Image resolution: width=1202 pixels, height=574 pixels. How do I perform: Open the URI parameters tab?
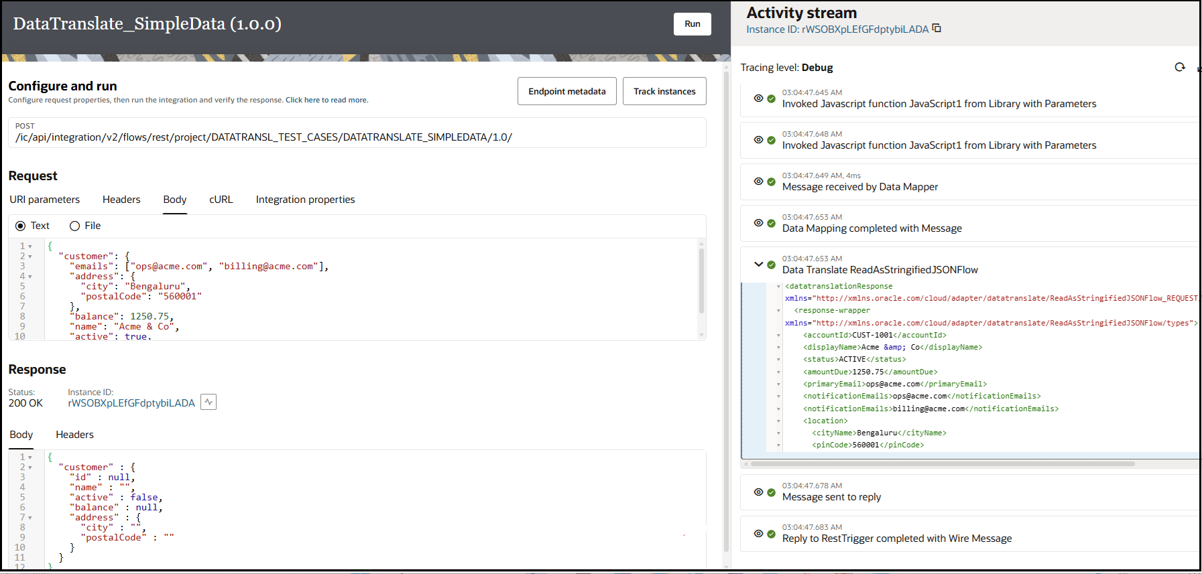(44, 200)
